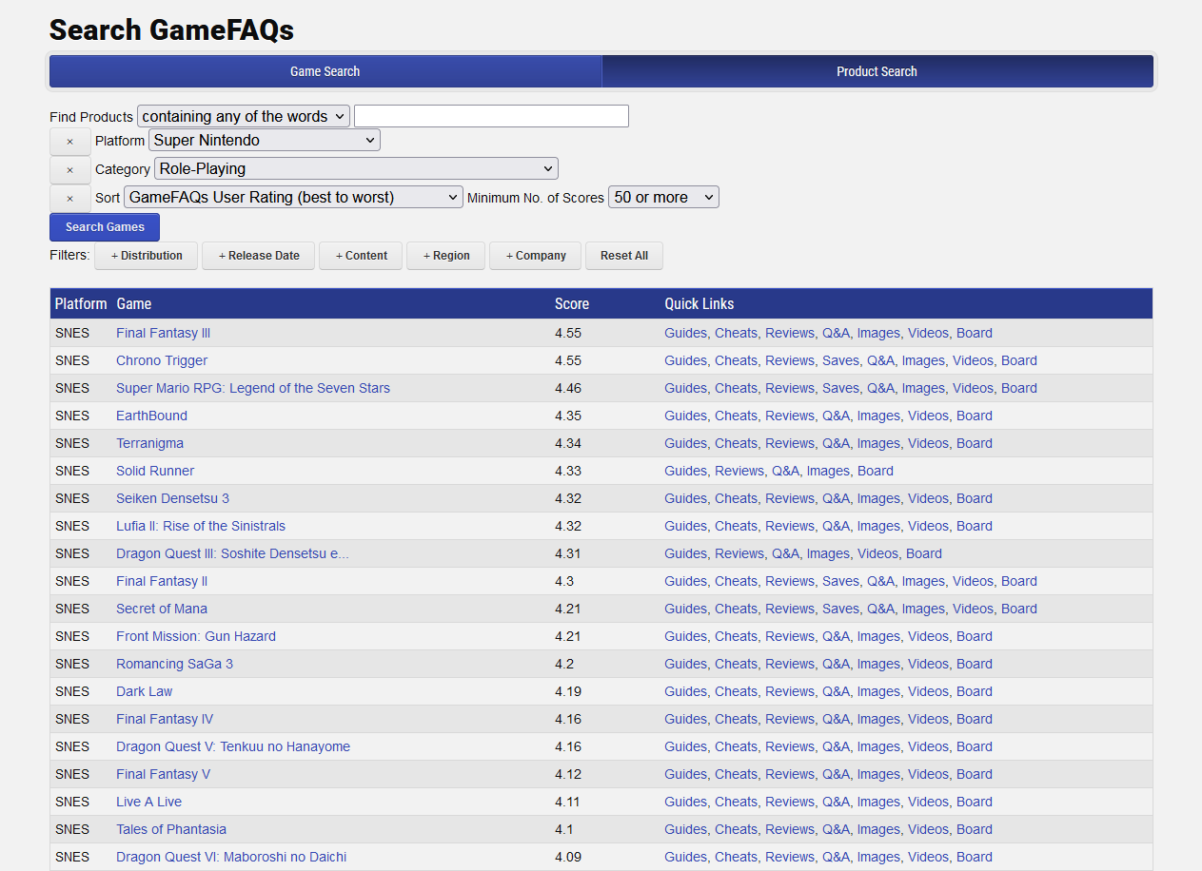Click the Search Games button
The height and width of the screenshot is (871, 1202).
pos(105,227)
